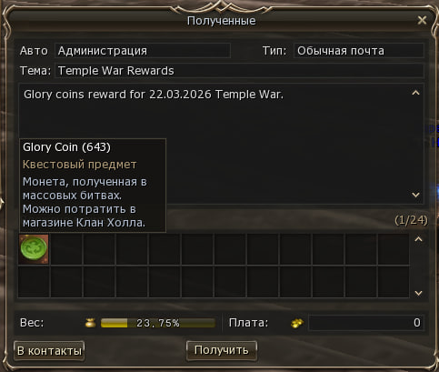Click the weight progress bar at 23.75%
Screen dimensions: 439x372
point(158,323)
